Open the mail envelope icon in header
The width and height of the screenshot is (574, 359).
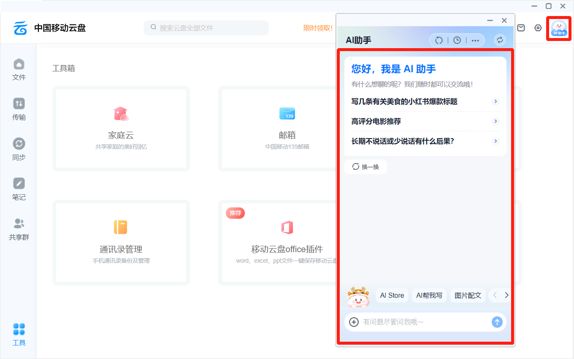[x=521, y=28]
